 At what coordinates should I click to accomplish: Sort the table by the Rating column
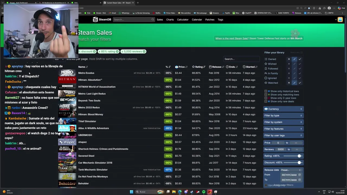click(199, 67)
